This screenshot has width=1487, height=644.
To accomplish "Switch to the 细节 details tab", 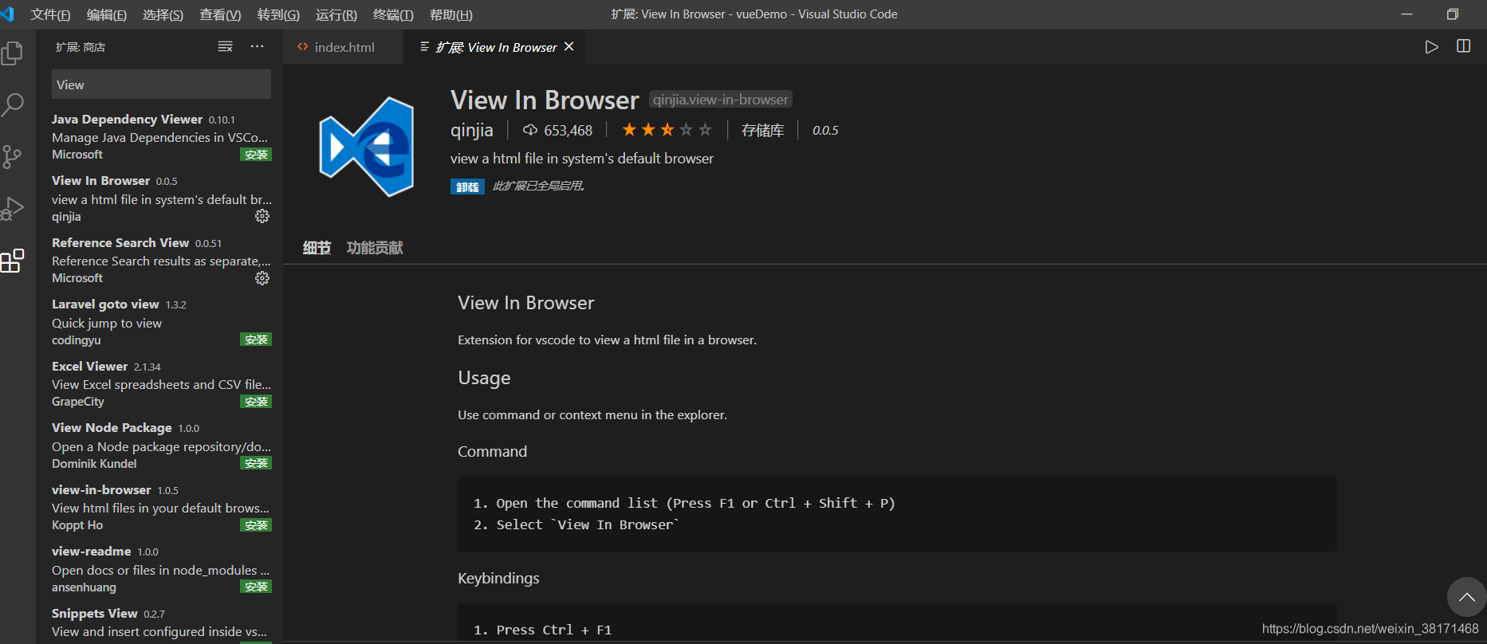I will pos(317,248).
